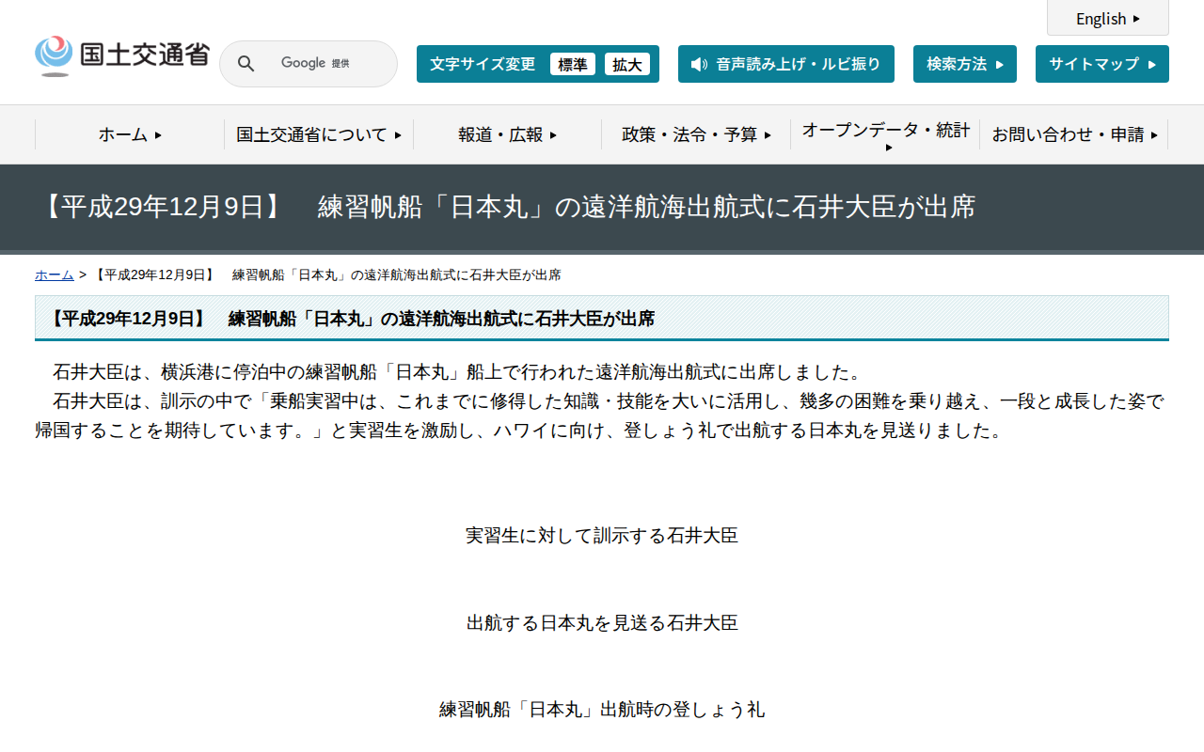
Task: Expand the 報道・広報 menu
Action: tap(506, 134)
